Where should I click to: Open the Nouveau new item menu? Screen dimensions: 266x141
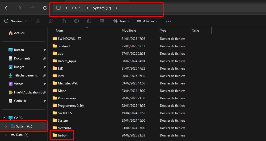point(15,21)
